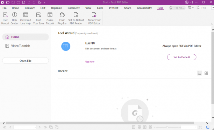Select the Hand tool icon in title bar
Viewport: 214px width, 130px height.
[39, 2]
